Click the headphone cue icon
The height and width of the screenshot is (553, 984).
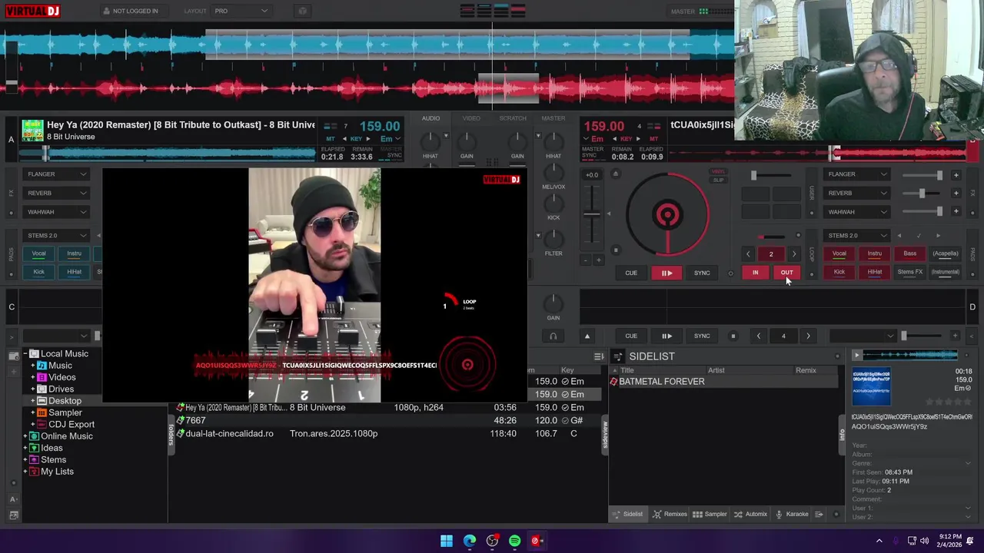tap(553, 336)
